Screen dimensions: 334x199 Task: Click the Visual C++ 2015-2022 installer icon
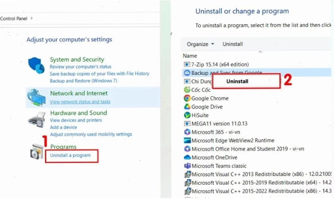[187, 191]
